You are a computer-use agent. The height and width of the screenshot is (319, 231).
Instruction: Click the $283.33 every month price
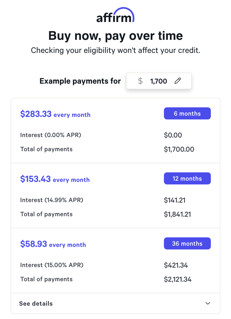(x=55, y=114)
